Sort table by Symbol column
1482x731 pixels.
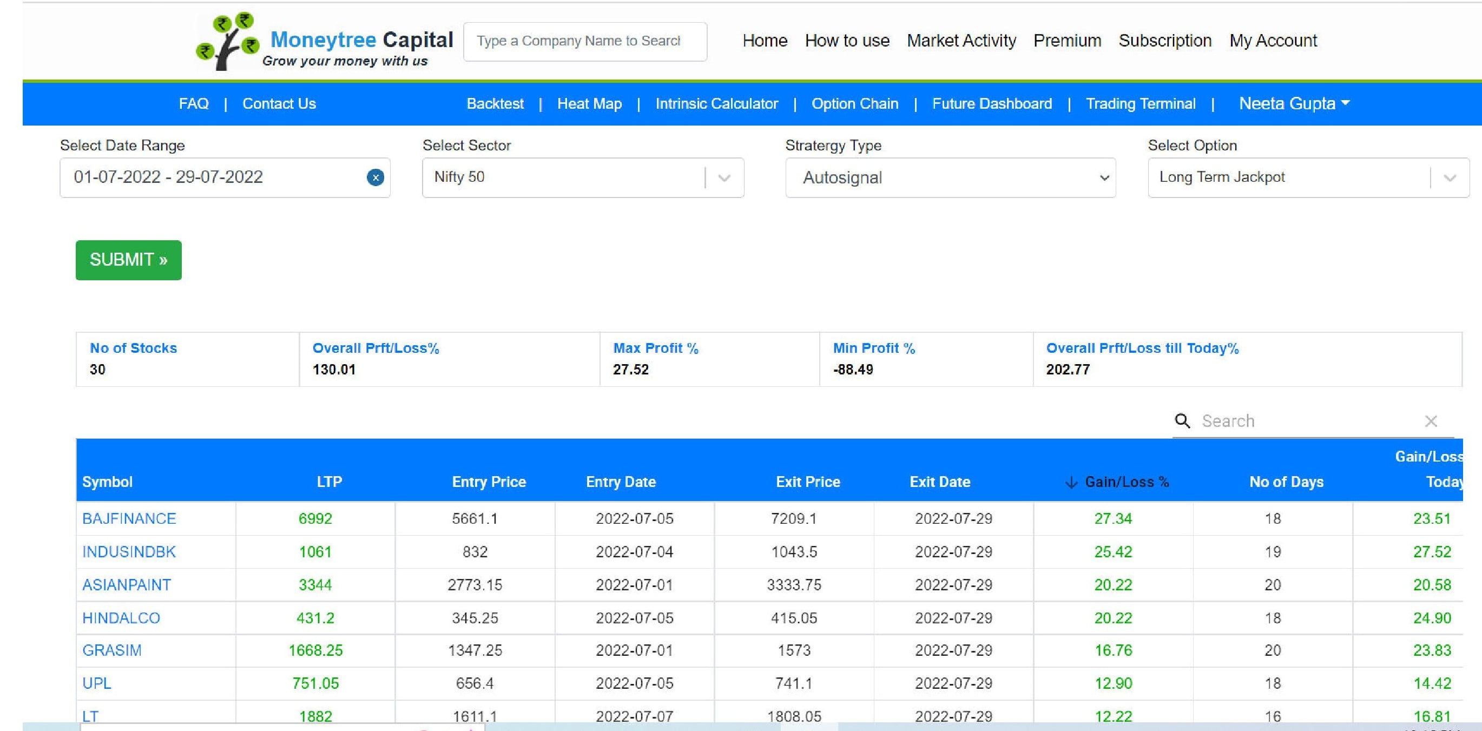coord(107,482)
